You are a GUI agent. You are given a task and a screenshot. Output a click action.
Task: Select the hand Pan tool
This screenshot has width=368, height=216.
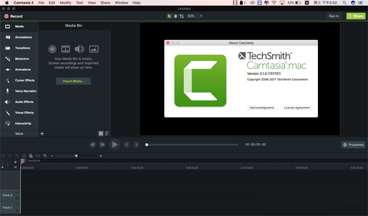pyautogui.click(x=175, y=16)
